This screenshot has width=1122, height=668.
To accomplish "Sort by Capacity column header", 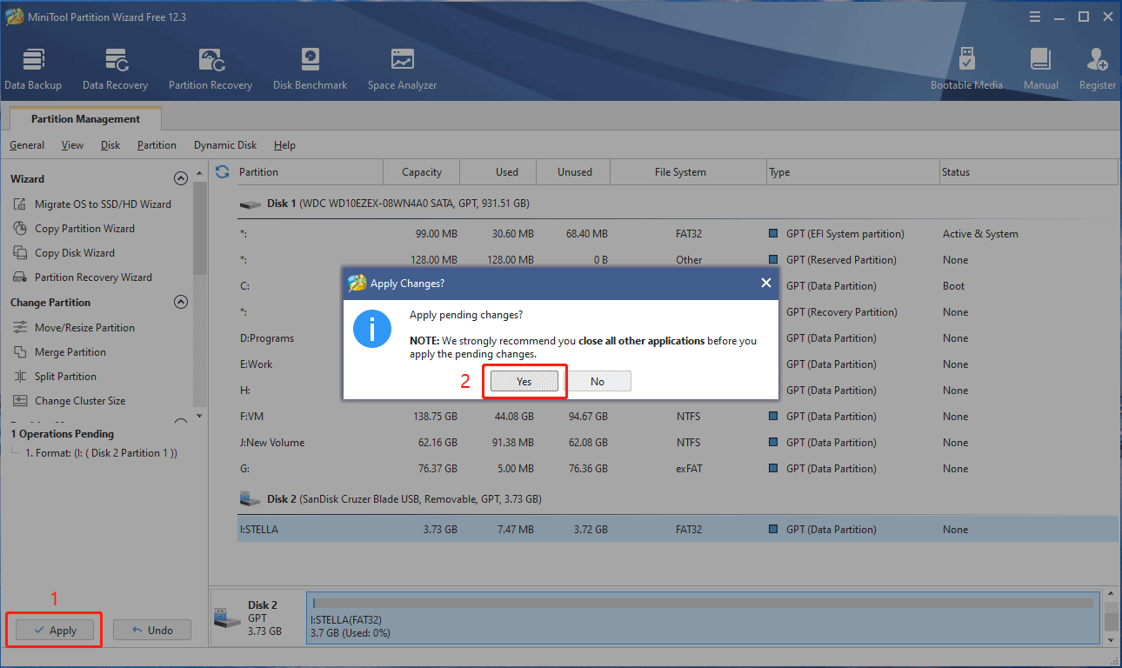I will [x=422, y=171].
